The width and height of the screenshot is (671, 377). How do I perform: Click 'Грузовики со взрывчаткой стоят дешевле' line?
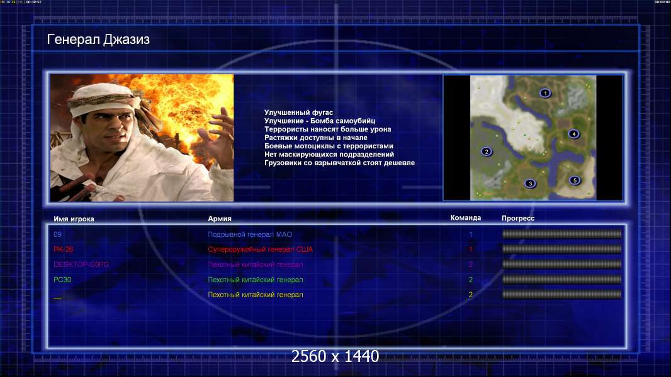(339, 163)
